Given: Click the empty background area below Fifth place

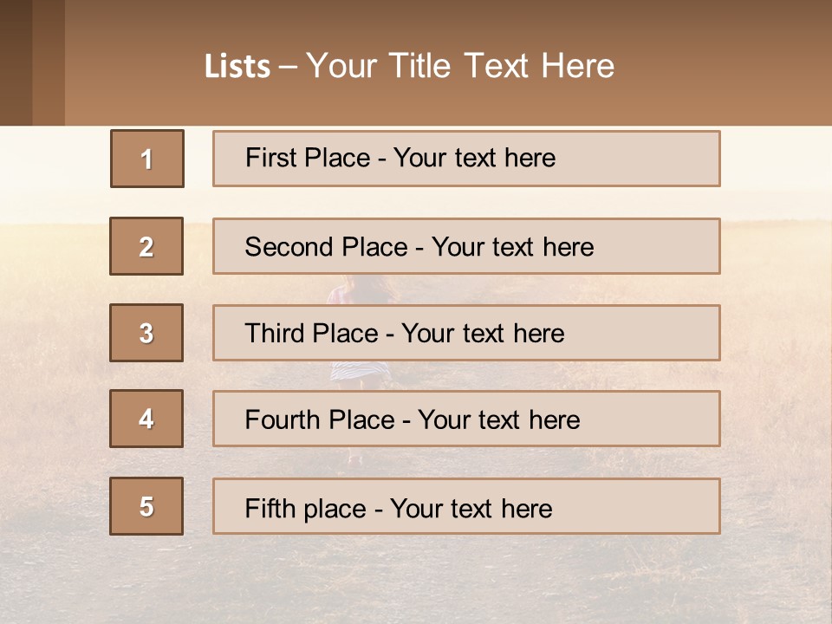Looking at the screenshot, I should [416, 581].
